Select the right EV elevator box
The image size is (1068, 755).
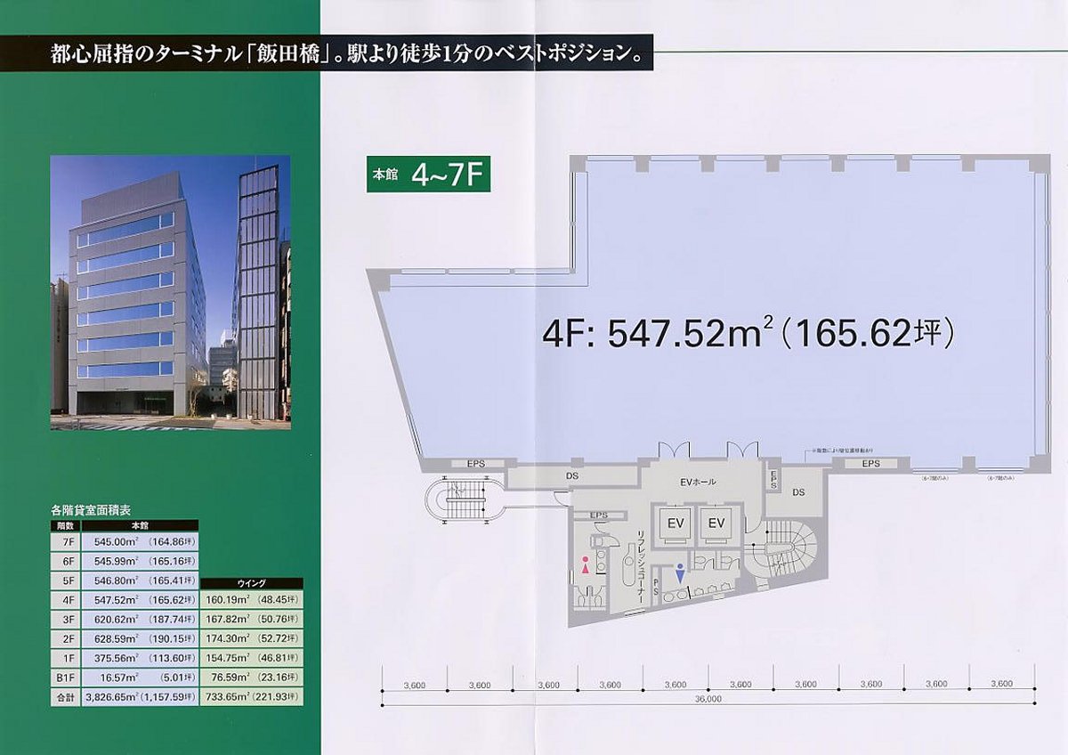tap(716, 524)
